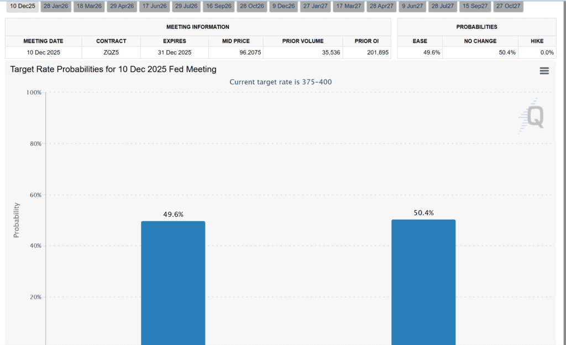Click the 50.4% probability bar
The width and height of the screenshot is (566, 345).
[423, 282]
